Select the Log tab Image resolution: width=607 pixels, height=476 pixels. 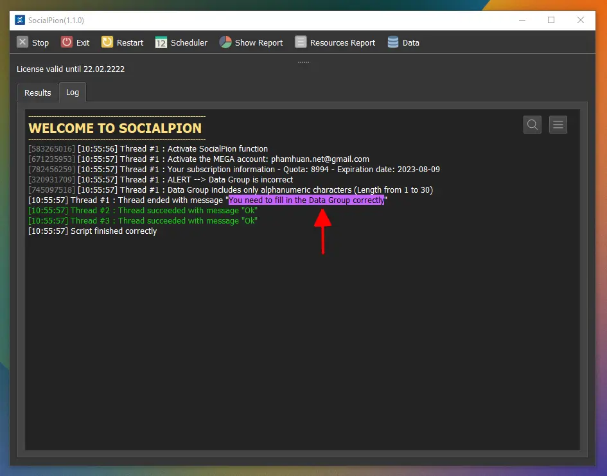point(73,92)
